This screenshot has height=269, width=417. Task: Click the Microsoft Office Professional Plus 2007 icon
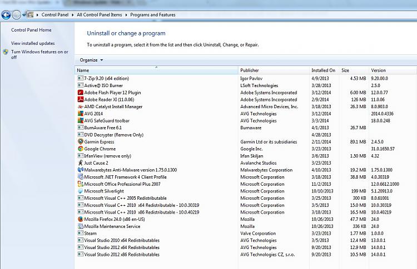pos(80,184)
